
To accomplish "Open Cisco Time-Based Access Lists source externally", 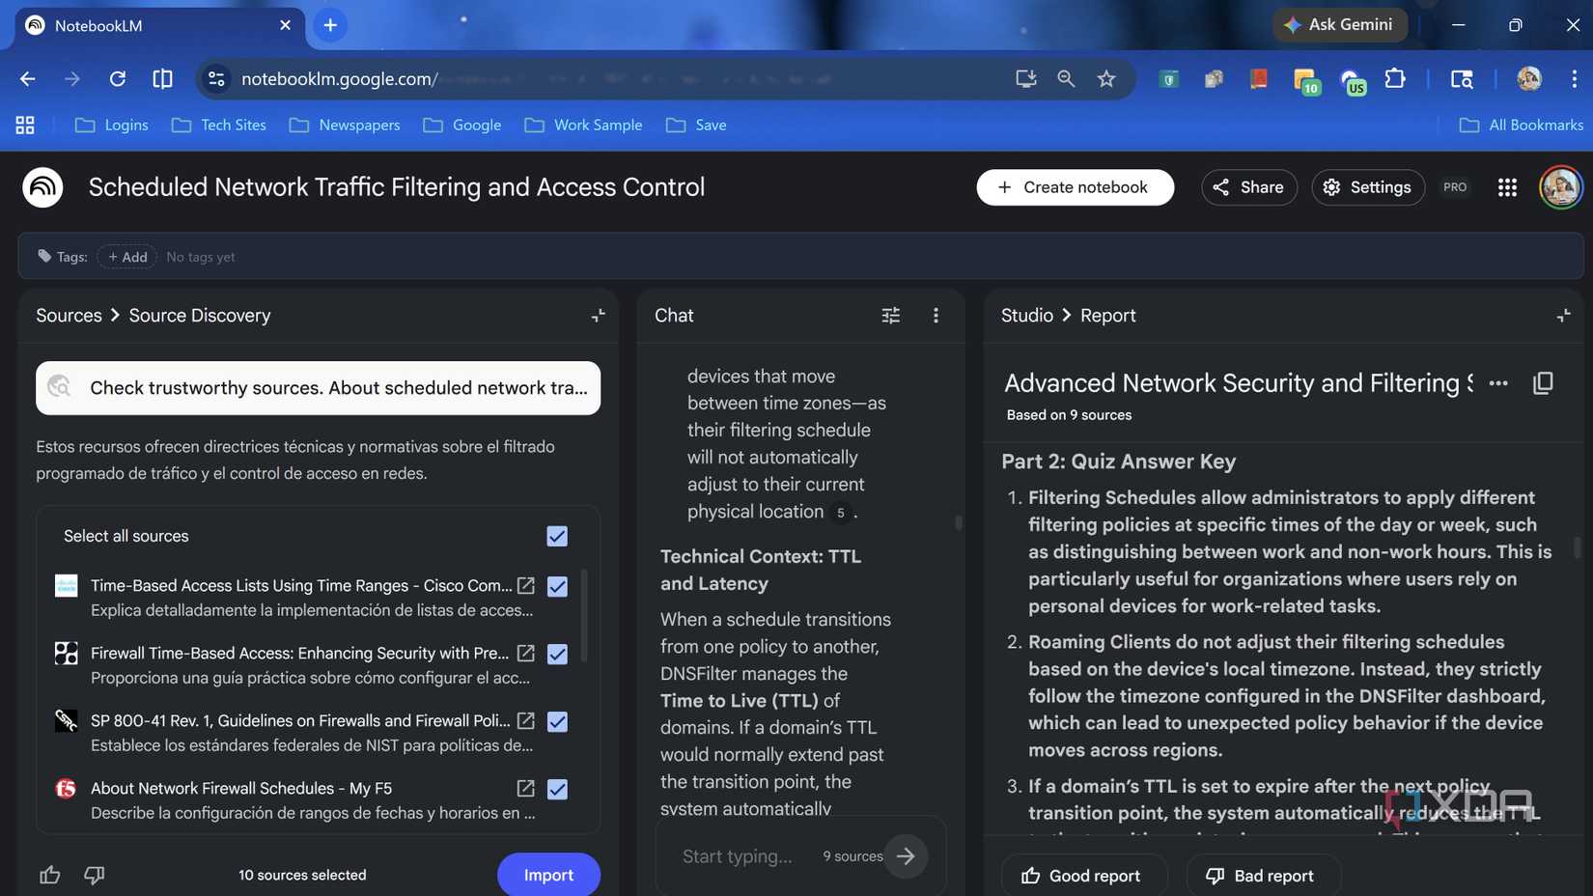I will pyautogui.click(x=525, y=586).
